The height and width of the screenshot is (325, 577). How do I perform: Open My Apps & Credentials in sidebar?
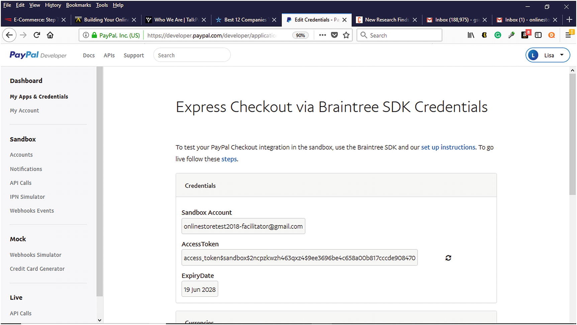(x=39, y=97)
